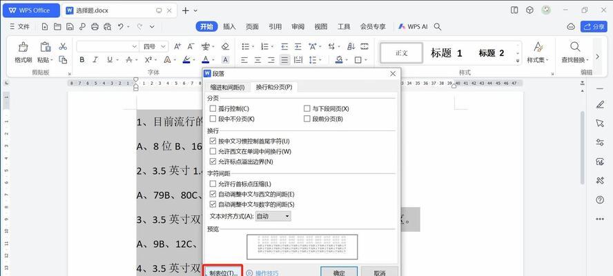
Task: Click the Undo arrow icon
Action: click(x=120, y=27)
